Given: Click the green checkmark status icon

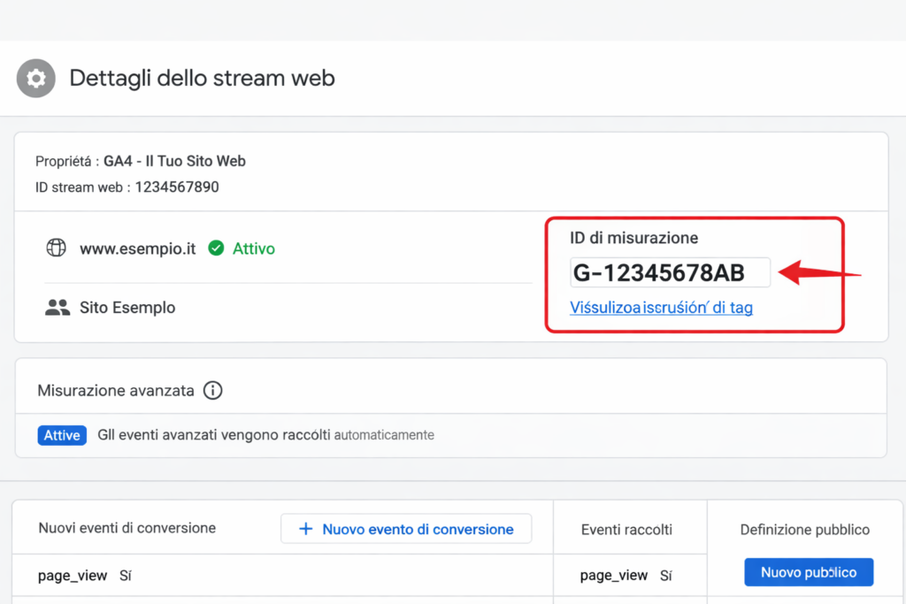Looking at the screenshot, I should tap(216, 248).
